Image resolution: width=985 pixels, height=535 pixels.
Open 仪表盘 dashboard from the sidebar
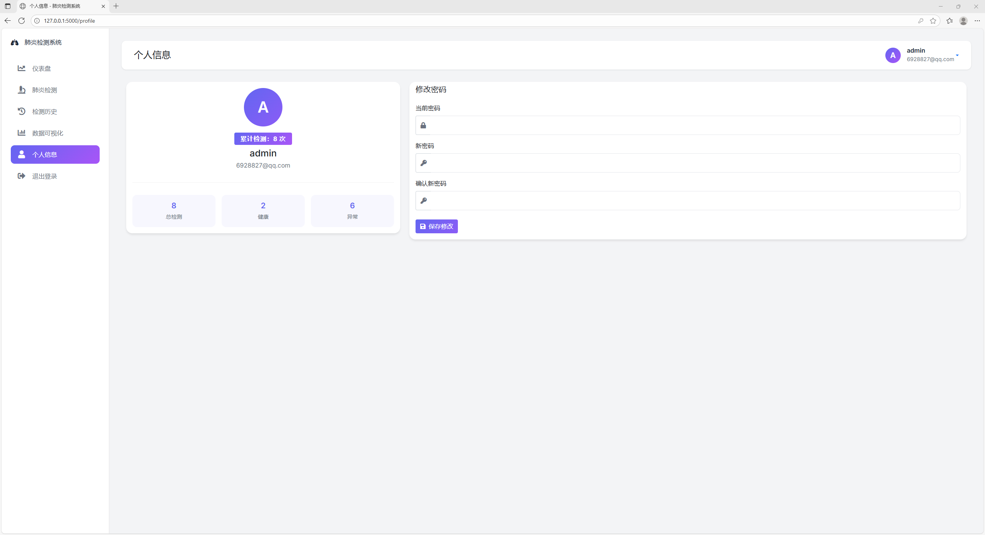[x=41, y=68]
